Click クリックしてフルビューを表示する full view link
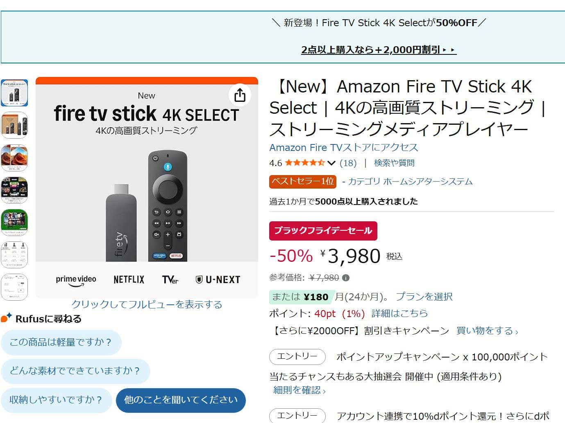 (x=147, y=304)
